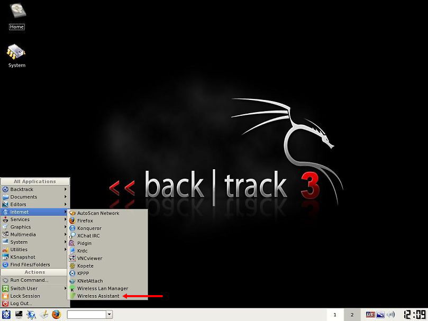Launch the text editor pencil icon in the taskbar

(x=44, y=315)
